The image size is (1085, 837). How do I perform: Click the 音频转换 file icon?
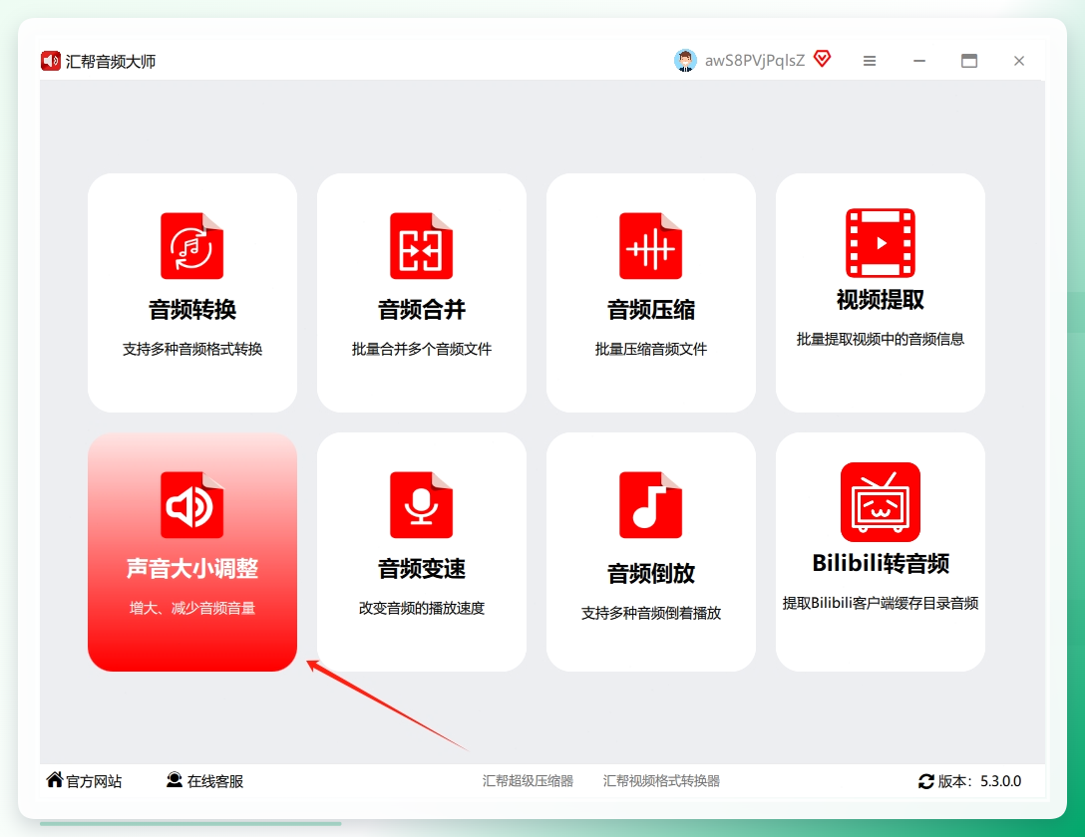pos(191,246)
